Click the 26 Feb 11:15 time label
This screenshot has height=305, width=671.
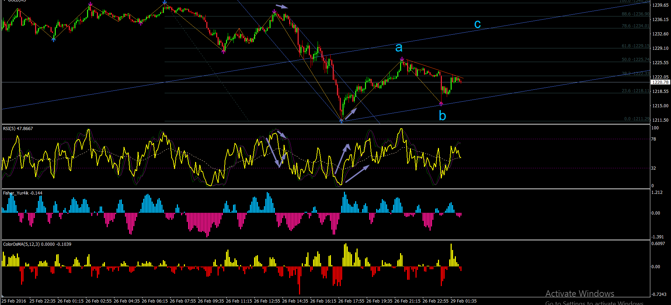point(239,301)
